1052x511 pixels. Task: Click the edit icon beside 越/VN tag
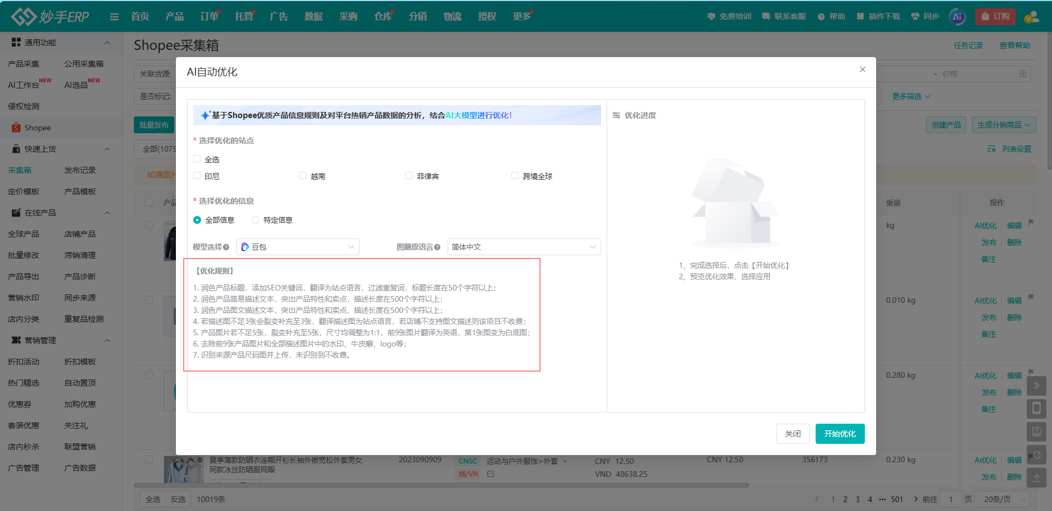[491, 474]
